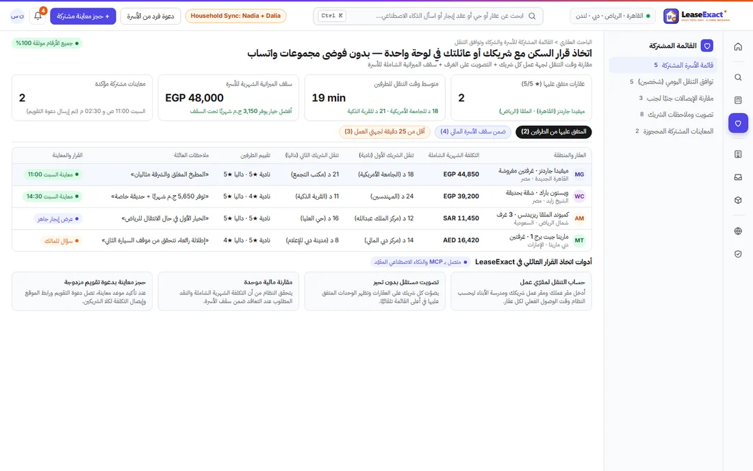Screen dimensions: 753x471
Task: Open the home icon in the side rail
Action: click(738, 47)
